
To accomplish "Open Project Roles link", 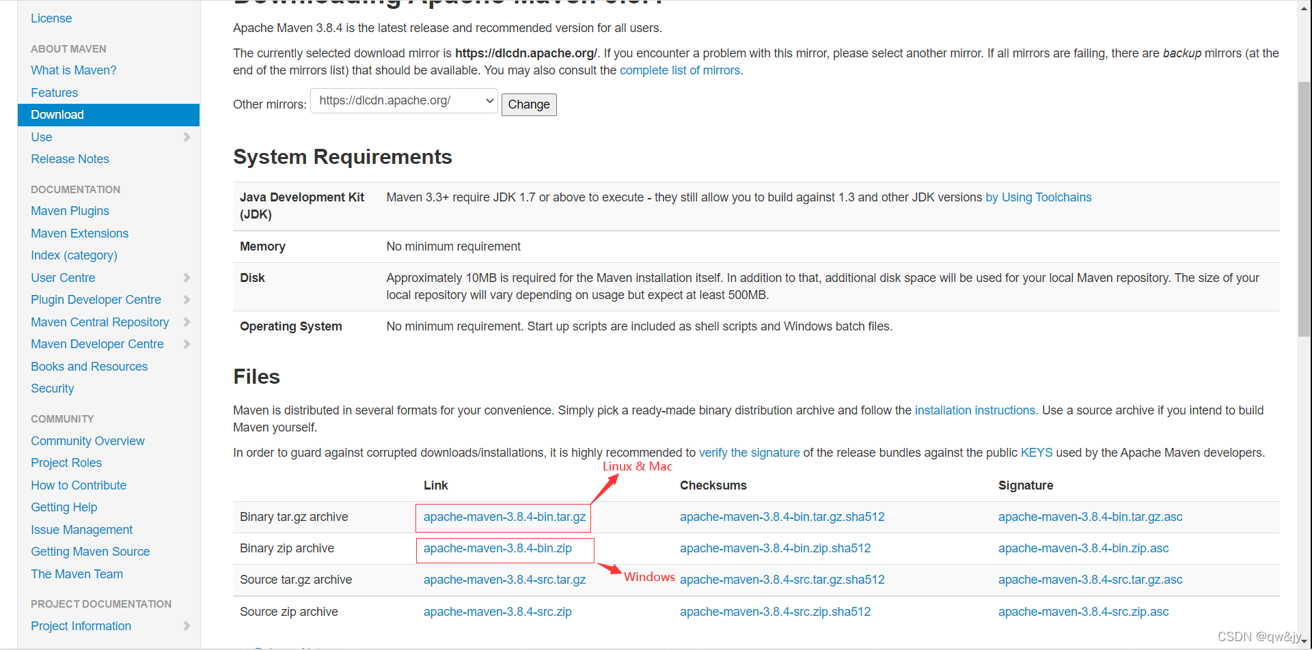I will tap(66, 463).
